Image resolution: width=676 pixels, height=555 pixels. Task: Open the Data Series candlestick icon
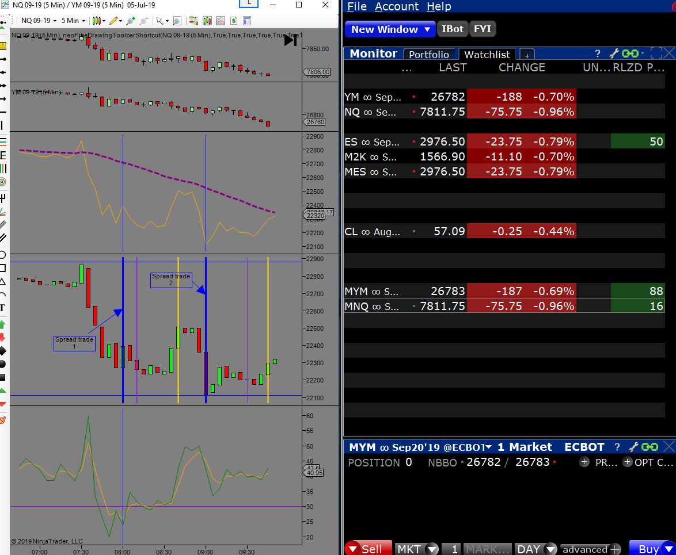(207, 21)
